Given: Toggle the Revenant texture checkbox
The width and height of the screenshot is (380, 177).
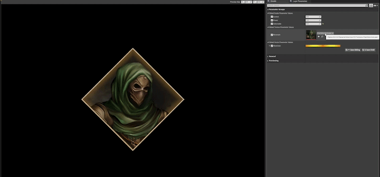Looking at the screenshot, I should pos(272,35).
